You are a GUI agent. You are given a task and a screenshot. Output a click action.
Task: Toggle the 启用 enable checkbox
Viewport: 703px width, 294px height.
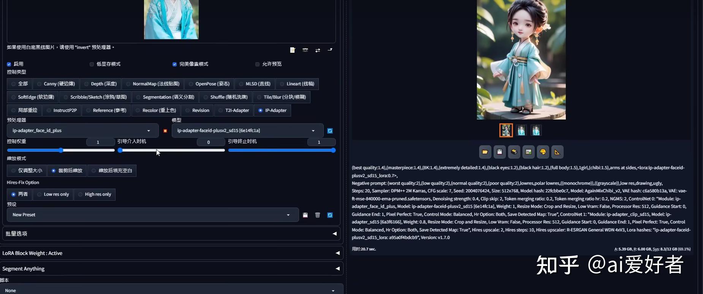tap(9, 64)
